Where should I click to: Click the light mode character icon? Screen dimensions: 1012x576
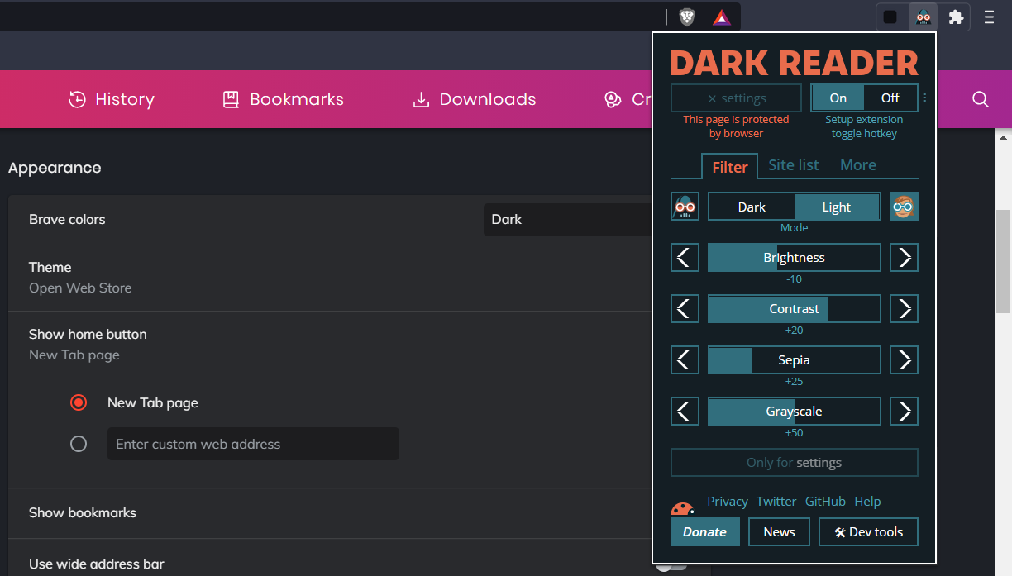(x=904, y=207)
